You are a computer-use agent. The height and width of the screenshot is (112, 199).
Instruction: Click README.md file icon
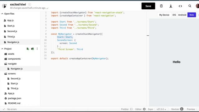tap(6, 103)
